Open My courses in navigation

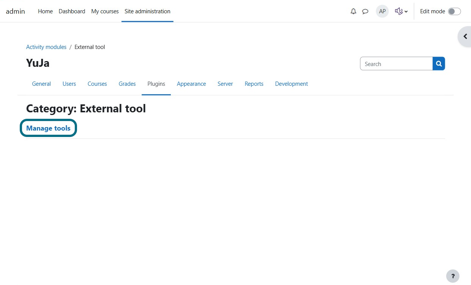coord(105,11)
